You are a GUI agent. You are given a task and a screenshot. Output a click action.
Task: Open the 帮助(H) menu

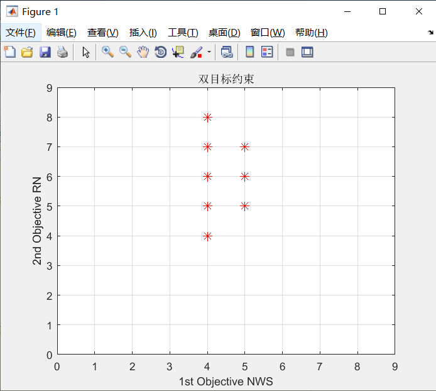312,33
